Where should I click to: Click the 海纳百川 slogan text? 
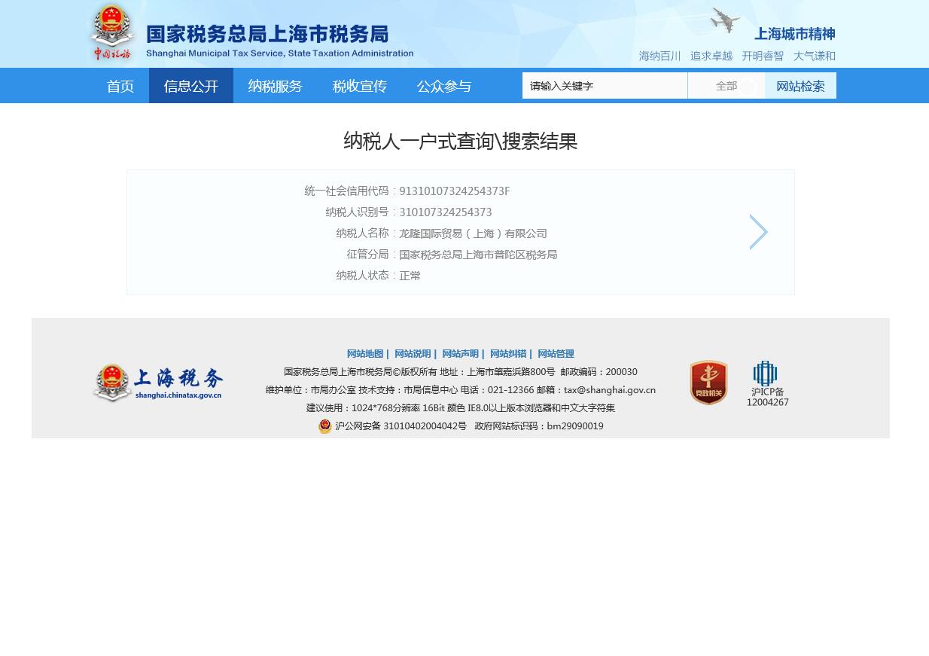coord(659,56)
